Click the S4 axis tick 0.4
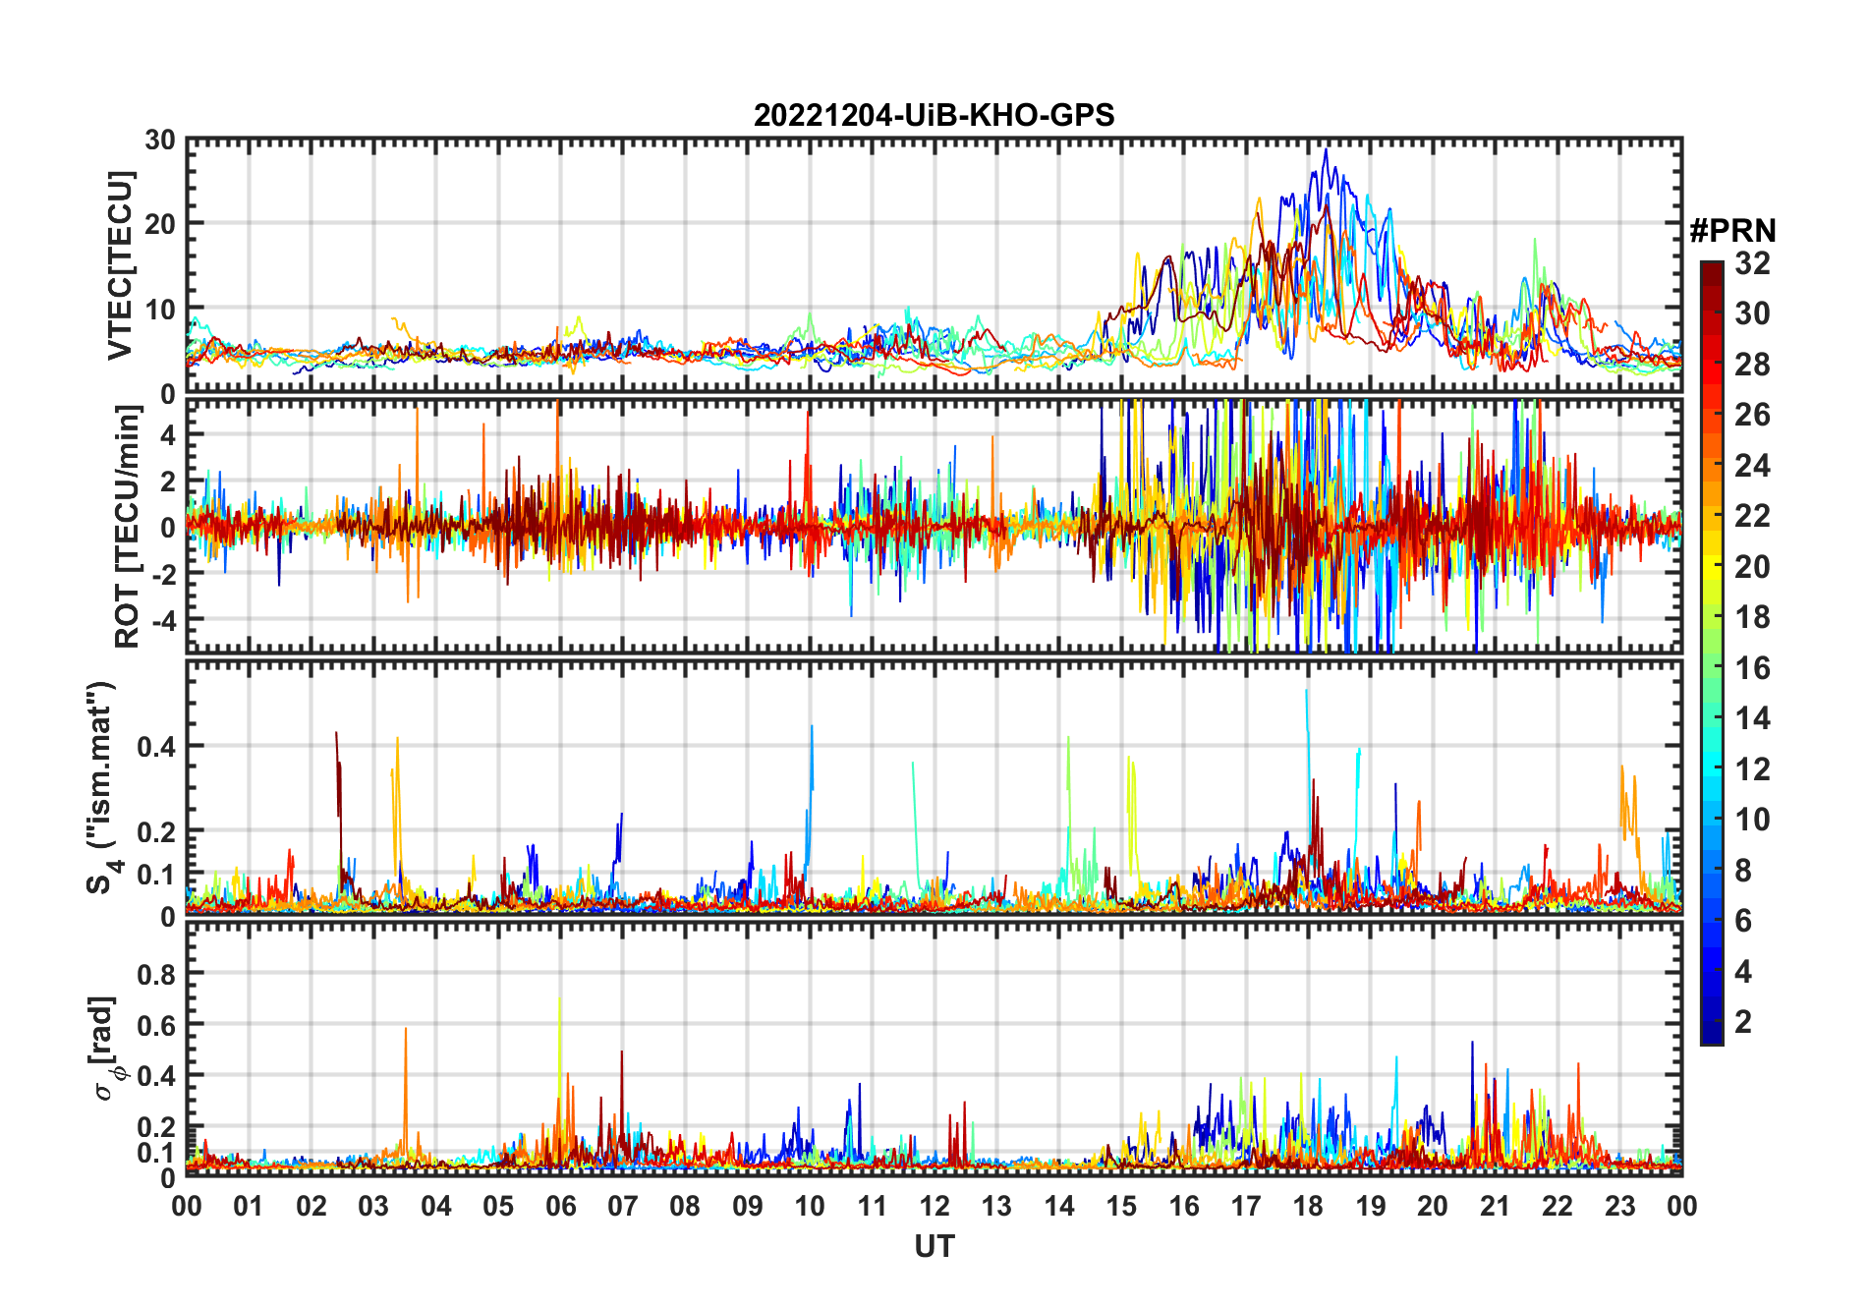 pyautogui.click(x=157, y=747)
